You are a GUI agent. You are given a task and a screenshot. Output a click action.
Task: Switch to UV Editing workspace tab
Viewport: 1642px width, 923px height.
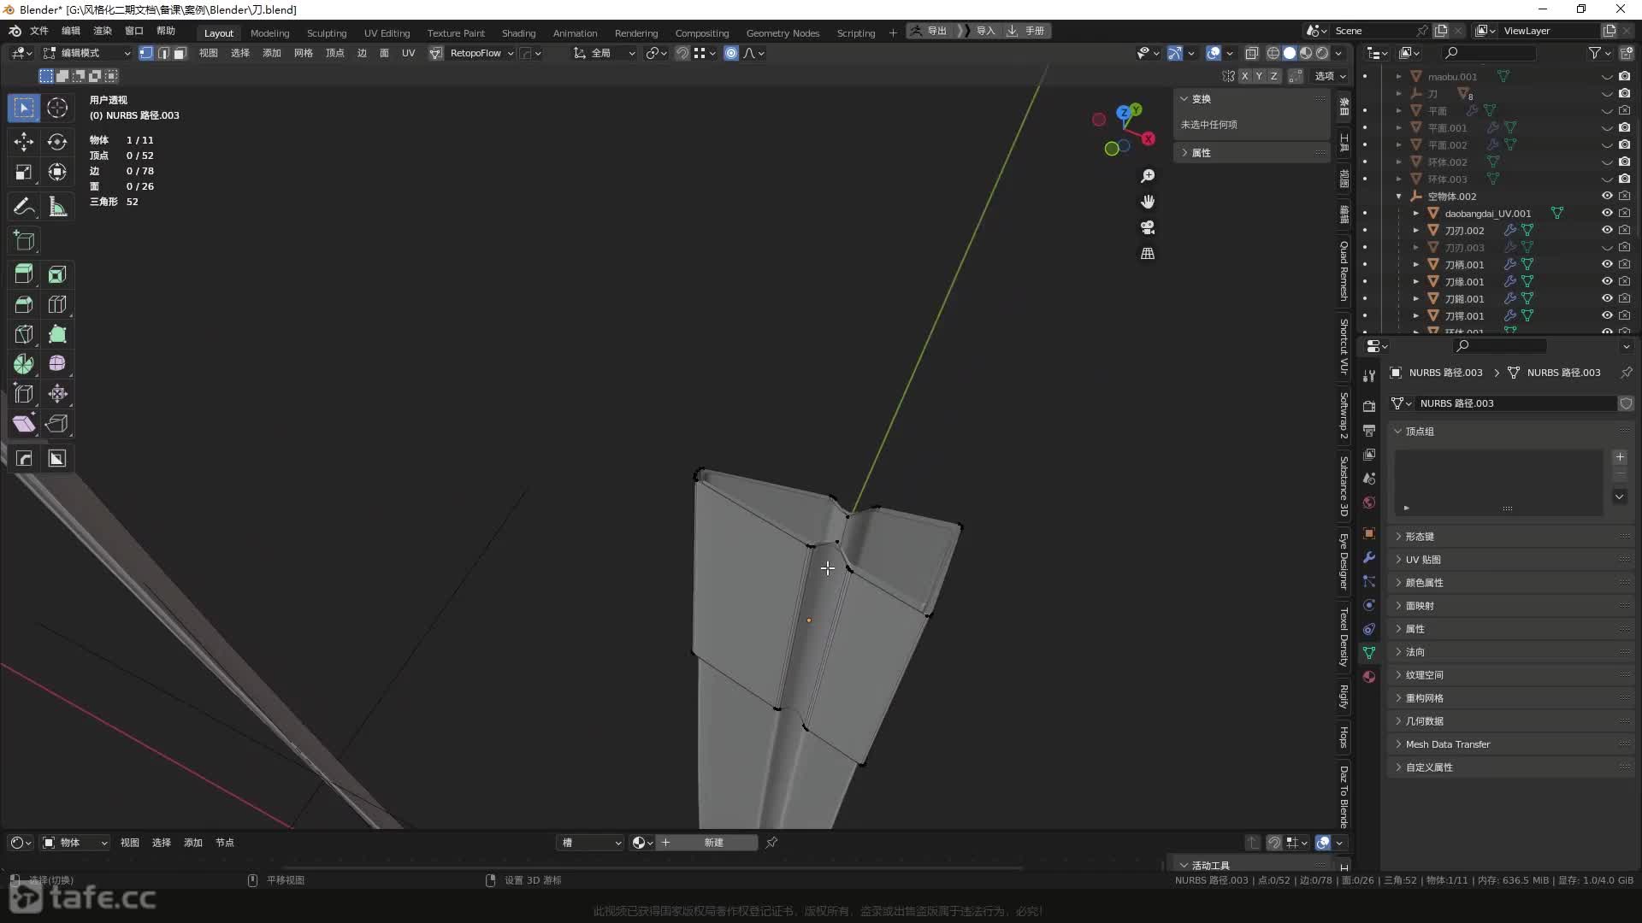[387, 33]
